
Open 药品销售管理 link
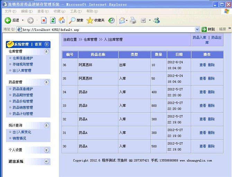(x=23, y=108)
